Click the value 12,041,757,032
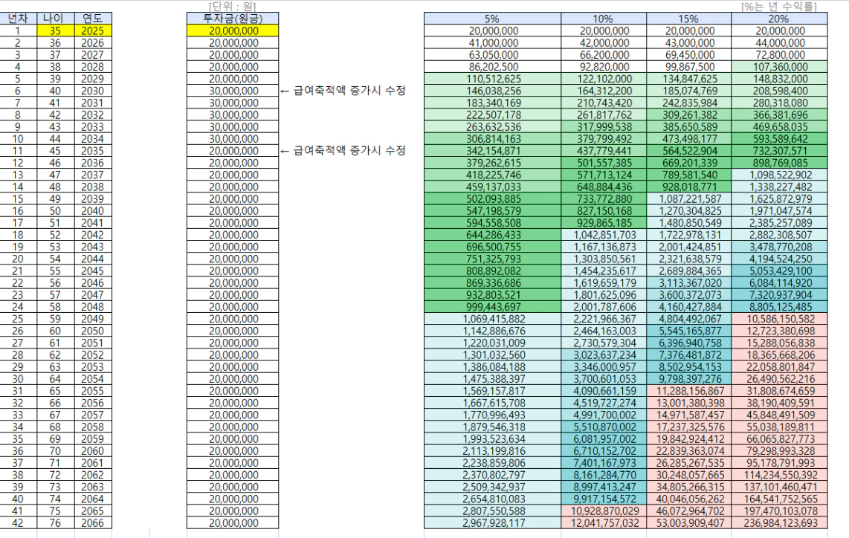849x538 pixels. 603,523
